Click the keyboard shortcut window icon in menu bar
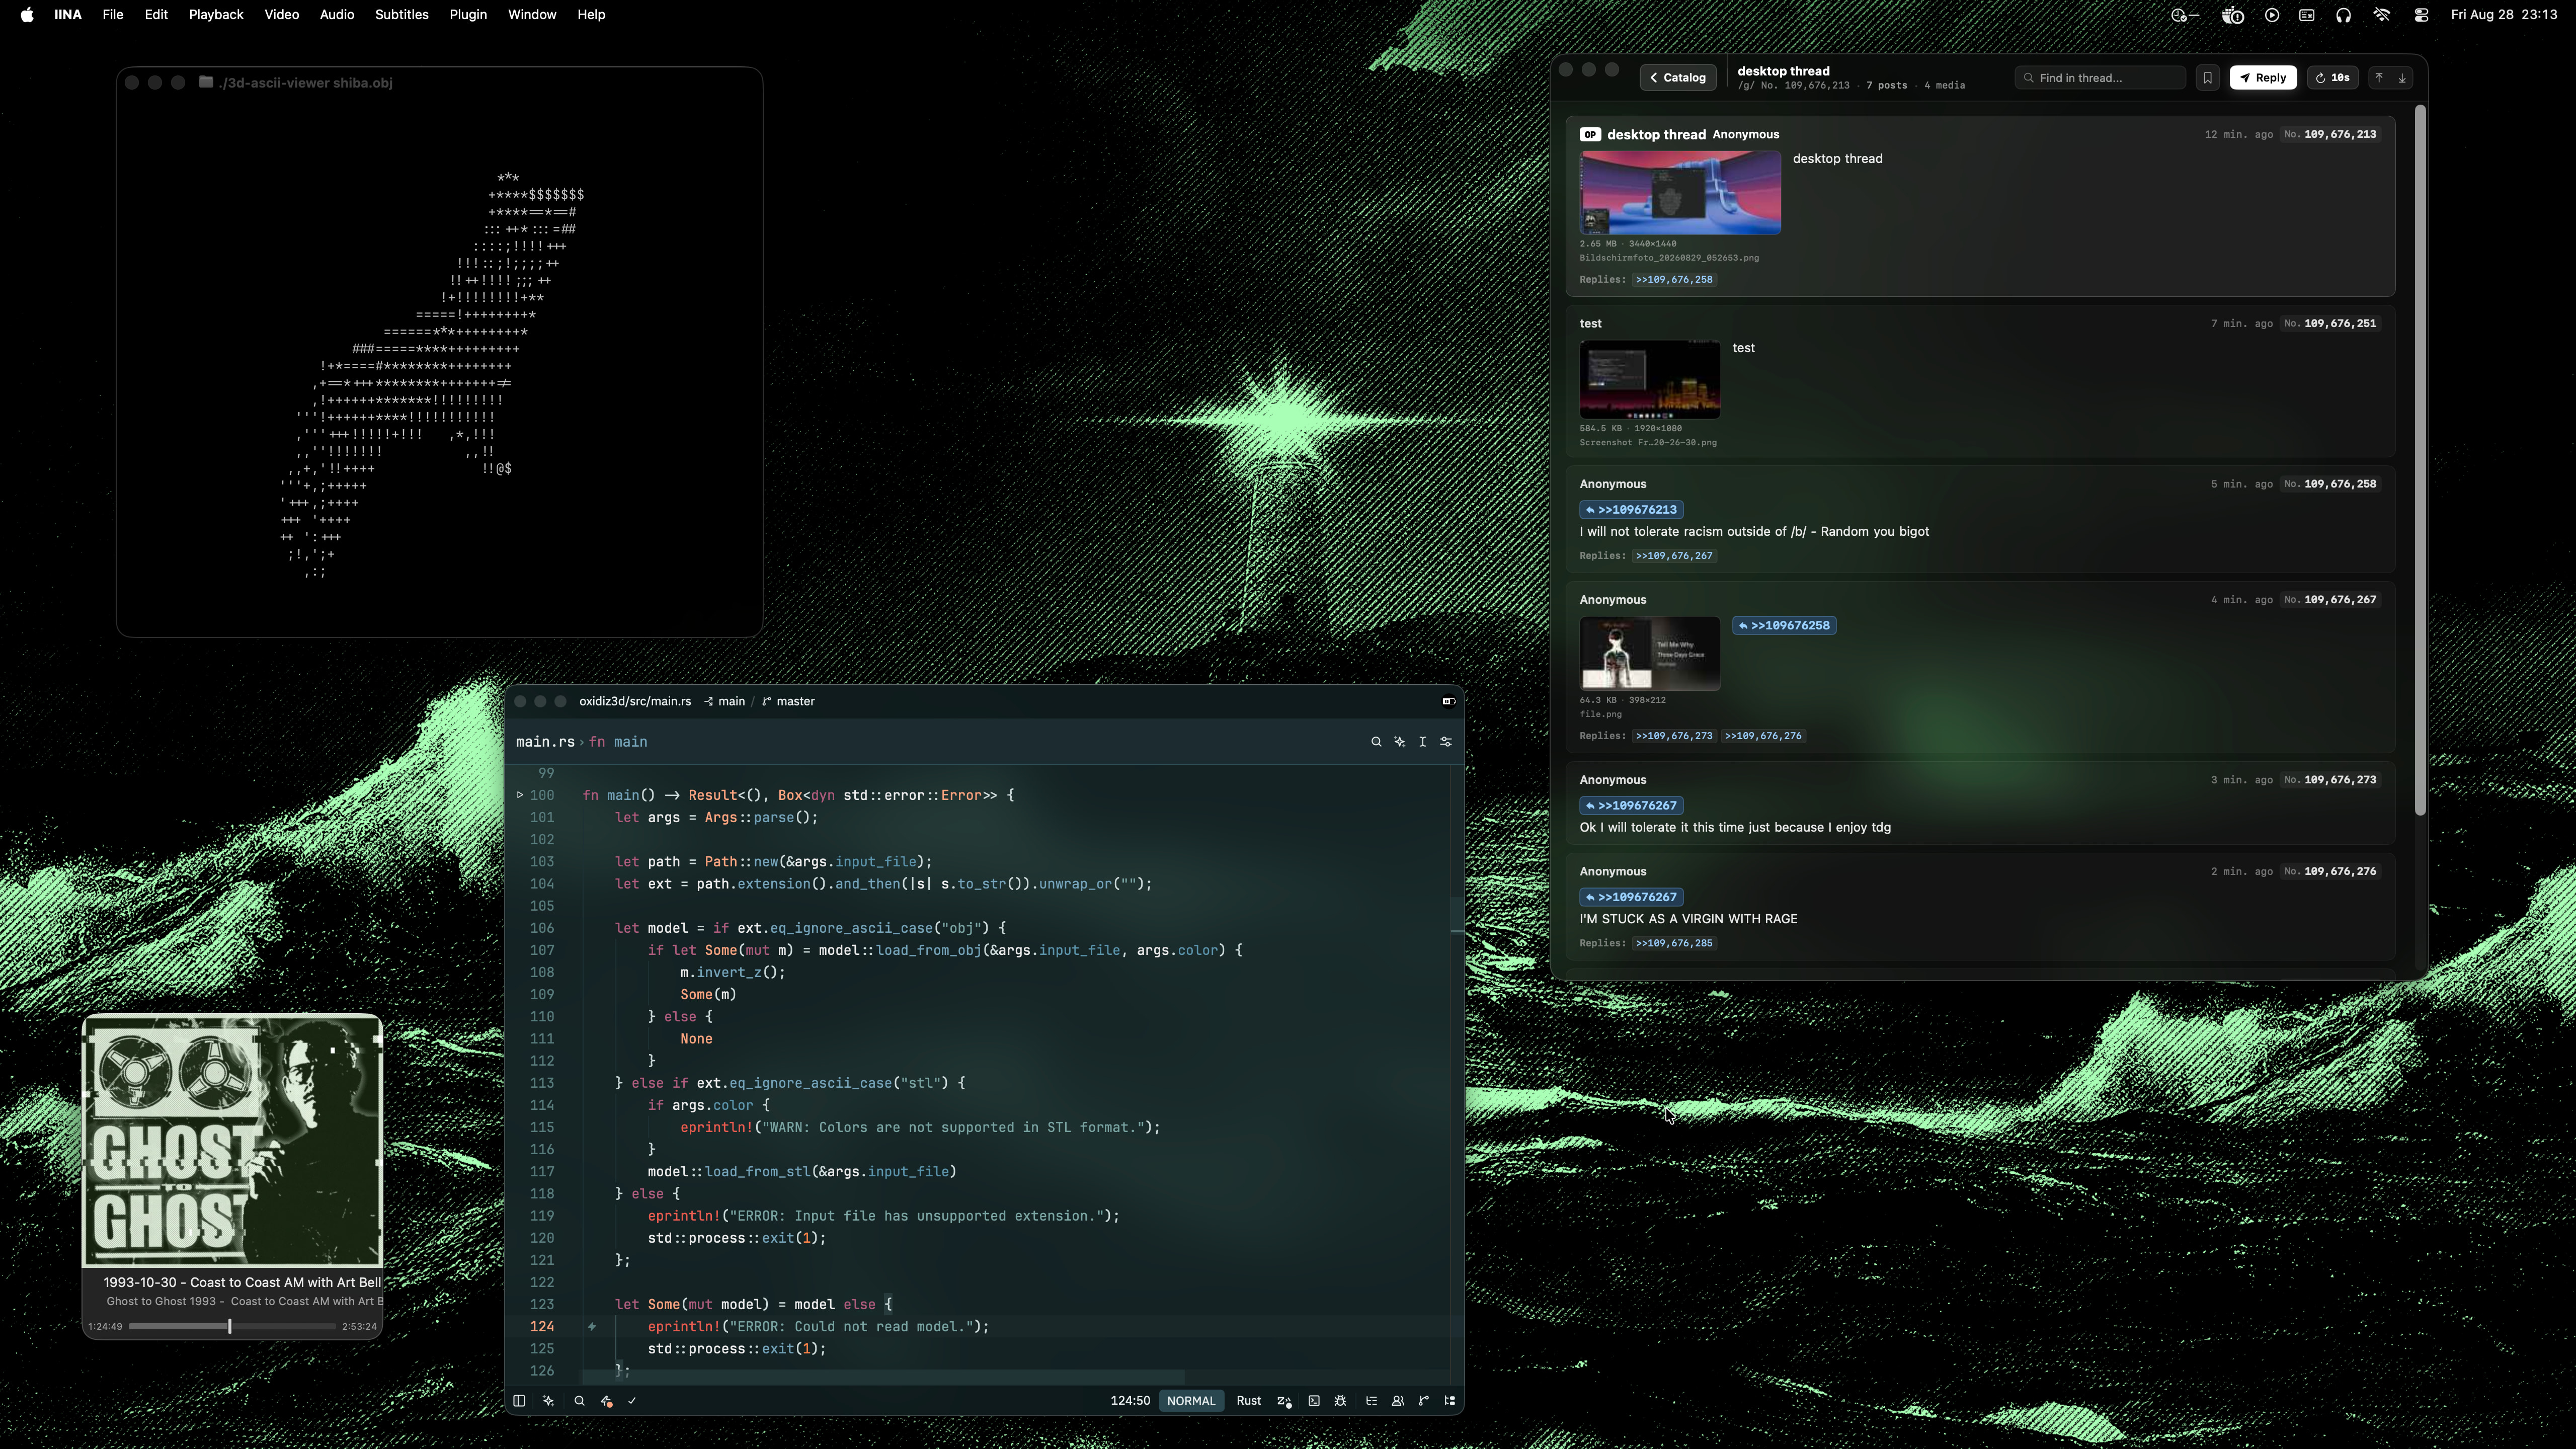This screenshot has height=1449, width=2576. click(2307, 15)
